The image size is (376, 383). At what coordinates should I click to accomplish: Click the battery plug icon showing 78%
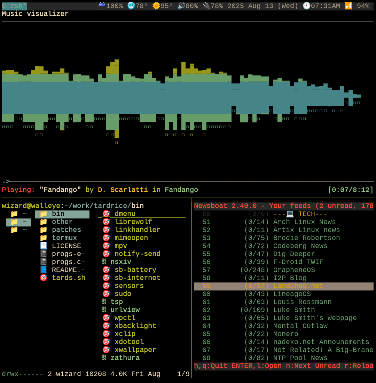tap(206, 6)
